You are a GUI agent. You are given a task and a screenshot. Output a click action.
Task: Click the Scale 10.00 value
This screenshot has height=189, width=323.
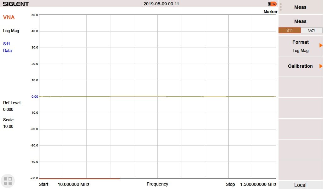pos(8,126)
